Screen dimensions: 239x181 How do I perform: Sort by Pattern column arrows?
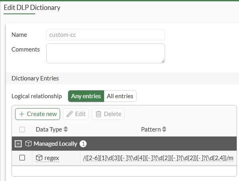164,129
